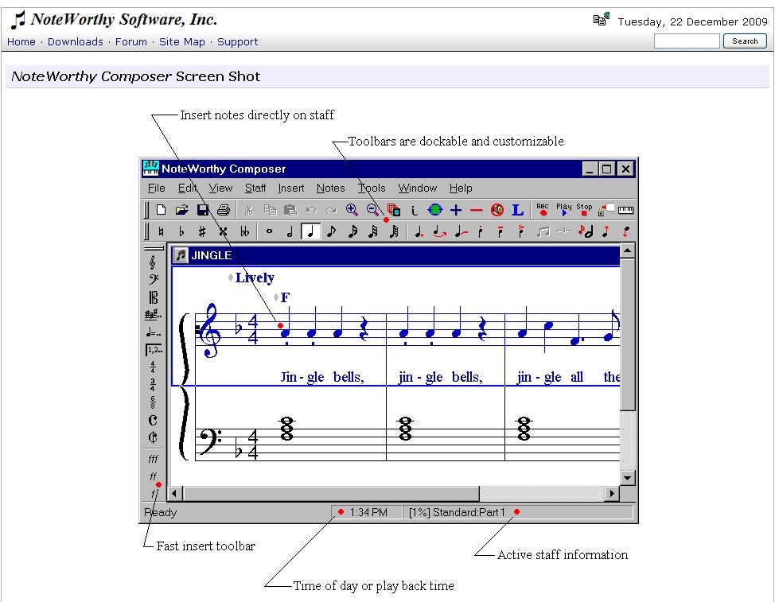775x602 pixels.
Task: Insert a tempo marking from the side toolbar
Action: (154, 332)
